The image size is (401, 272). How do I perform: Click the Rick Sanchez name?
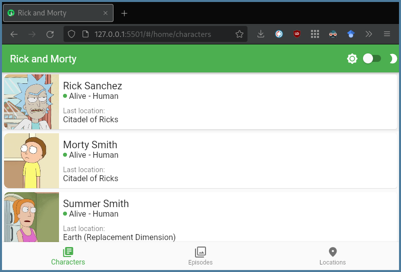92,86
